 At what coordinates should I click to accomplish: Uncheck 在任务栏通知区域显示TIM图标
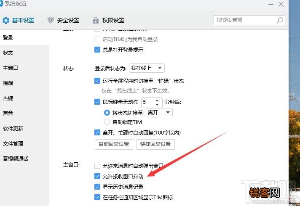97,197
